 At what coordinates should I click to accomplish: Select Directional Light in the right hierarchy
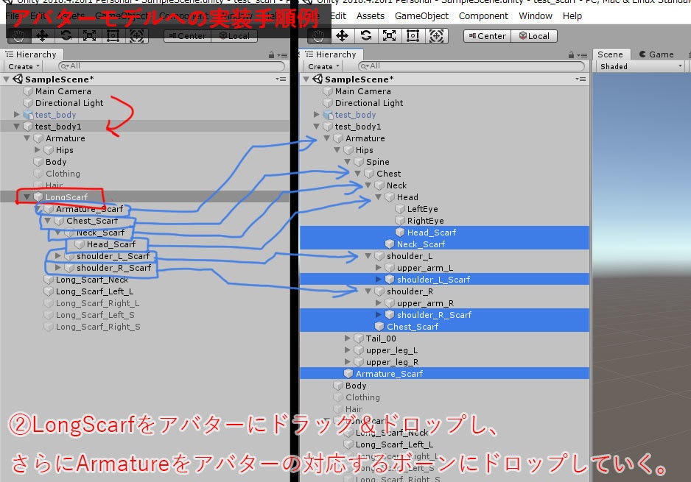[x=444, y=102]
